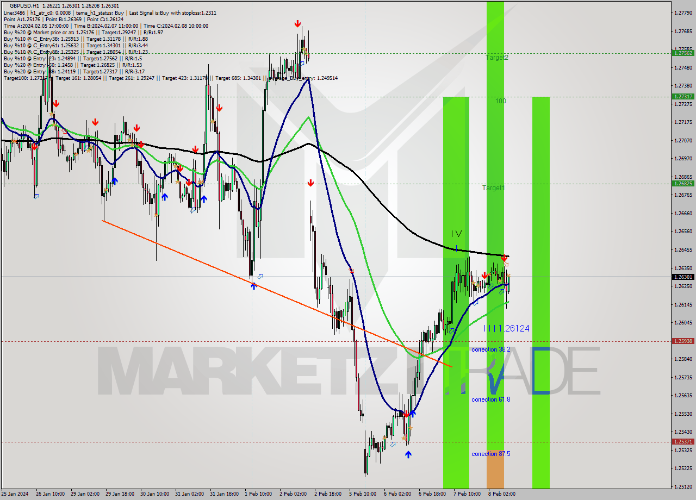
Task: Click the '26 Jan 10:00' time axis label
Action: [50, 494]
